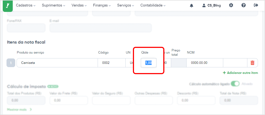Click the Fone/FAX input field
Image resolution: width=265 pixels, height=115 pixels.
tap(26, 28)
